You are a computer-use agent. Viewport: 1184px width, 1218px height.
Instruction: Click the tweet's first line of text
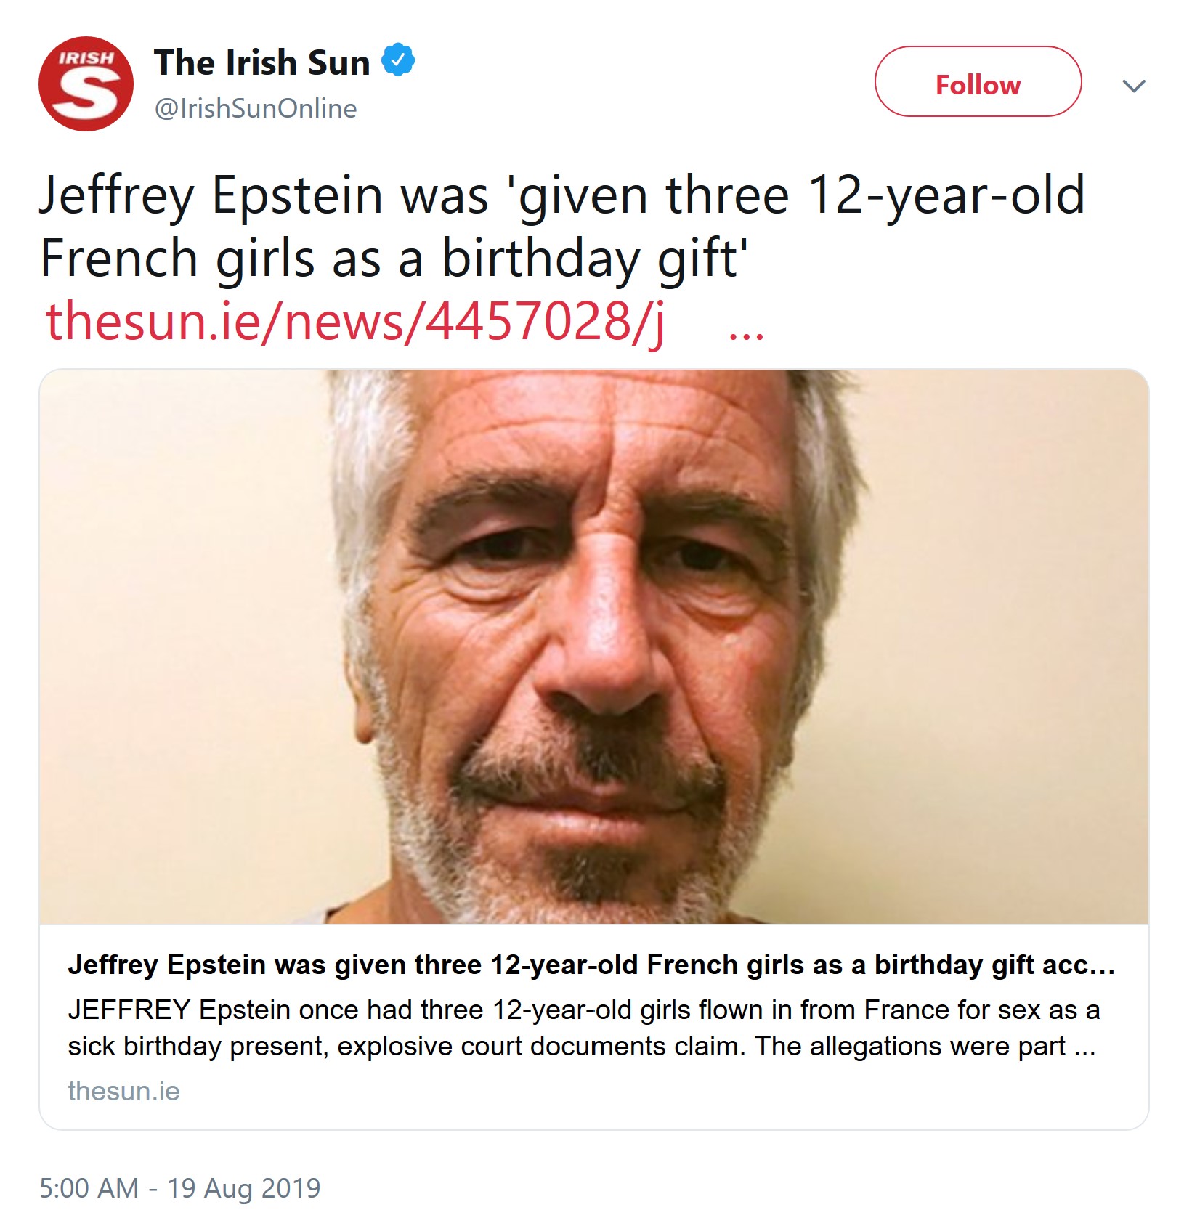point(561,196)
